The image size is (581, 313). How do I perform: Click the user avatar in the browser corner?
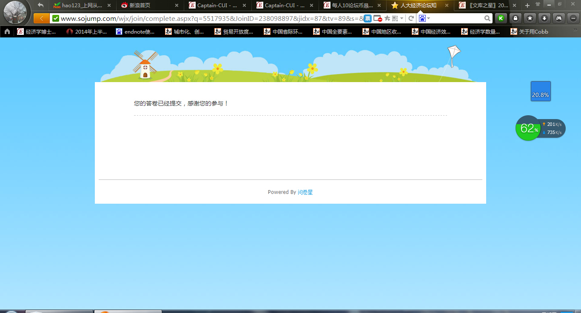[15, 13]
